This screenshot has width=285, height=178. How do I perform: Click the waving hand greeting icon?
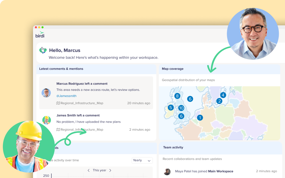point(43,50)
